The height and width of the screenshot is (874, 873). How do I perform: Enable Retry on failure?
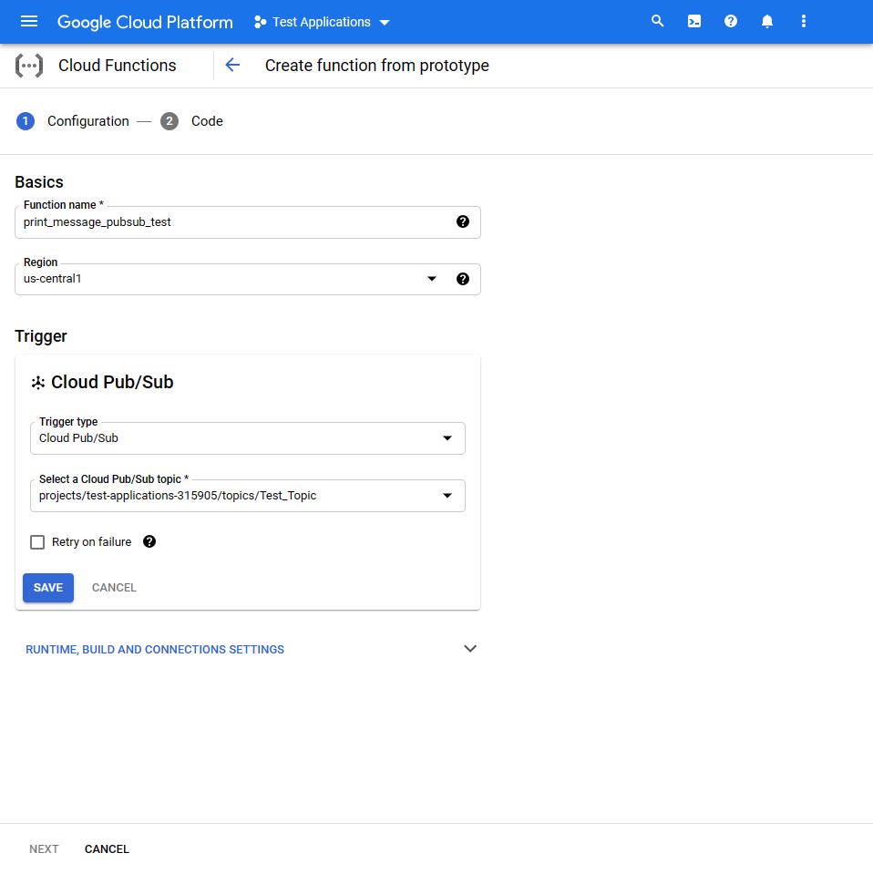tap(36, 541)
